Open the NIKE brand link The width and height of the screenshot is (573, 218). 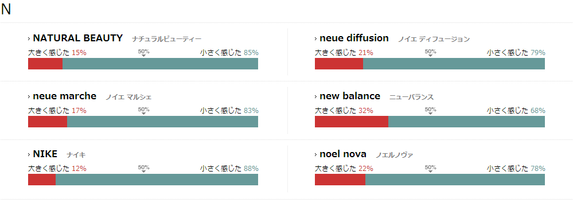(x=45, y=154)
